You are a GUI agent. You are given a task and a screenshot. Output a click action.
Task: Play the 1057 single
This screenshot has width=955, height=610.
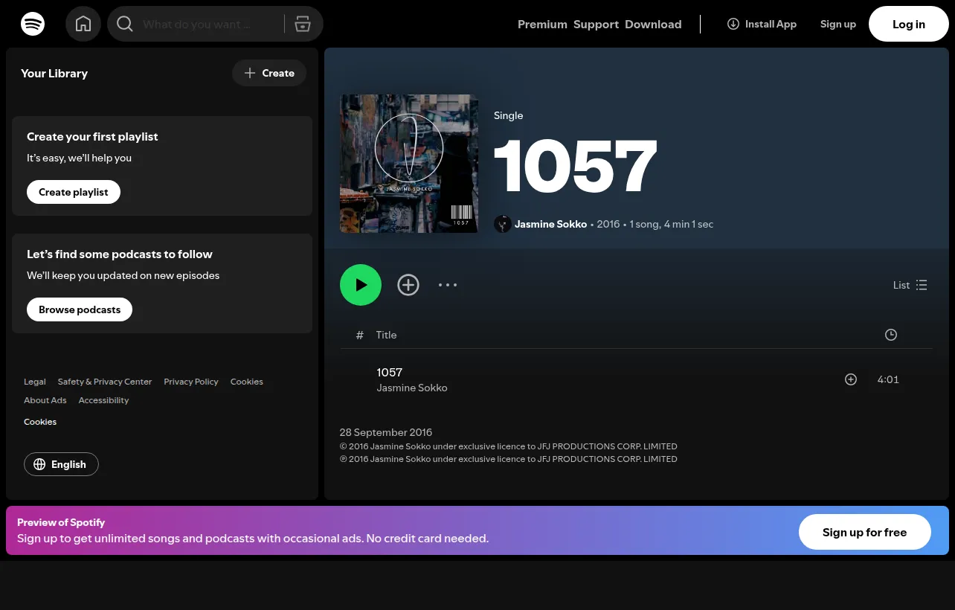361,285
